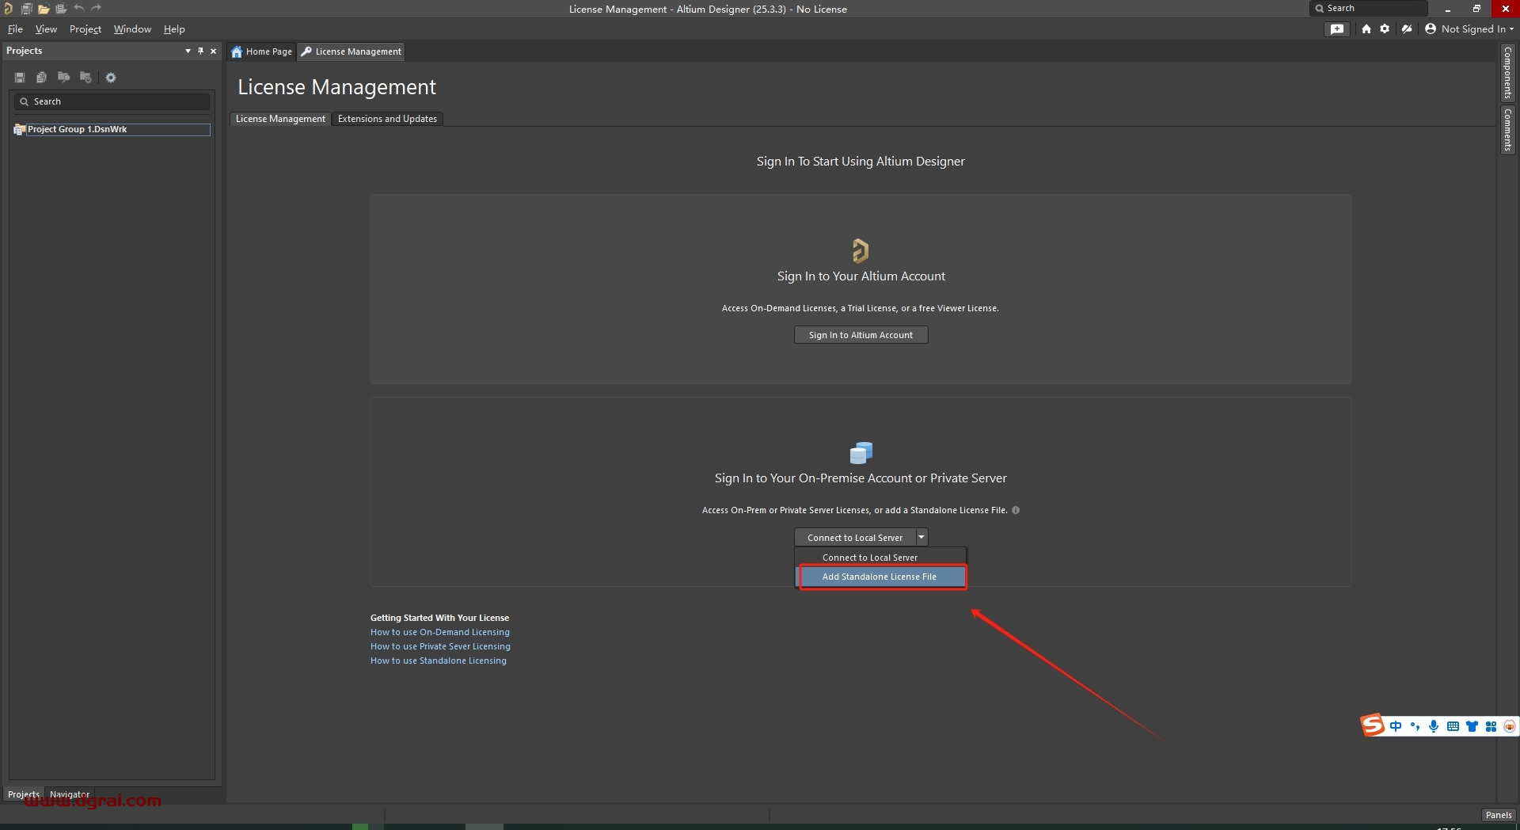This screenshot has height=830, width=1520.
Task: Toggle punctuation mode on IME bar
Action: pos(1415,726)
